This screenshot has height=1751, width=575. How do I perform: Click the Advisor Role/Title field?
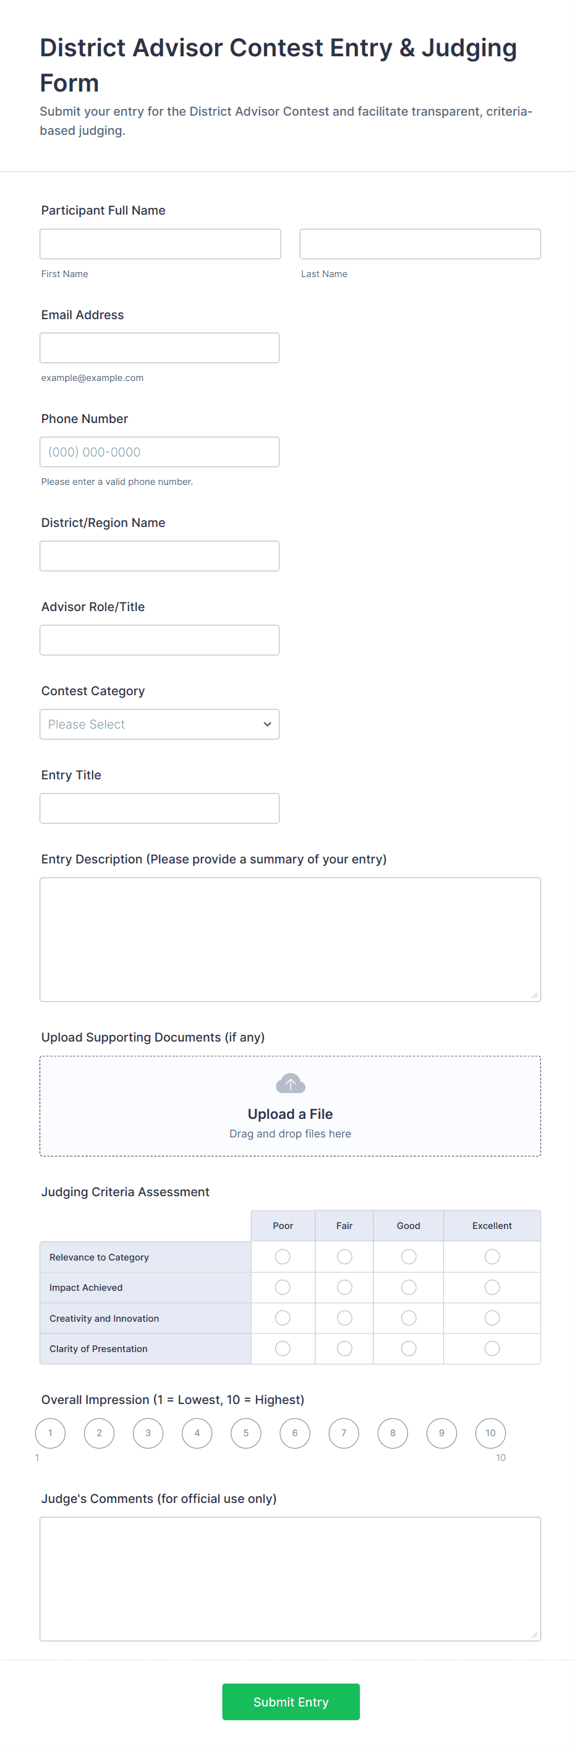[x=159, y=640]
